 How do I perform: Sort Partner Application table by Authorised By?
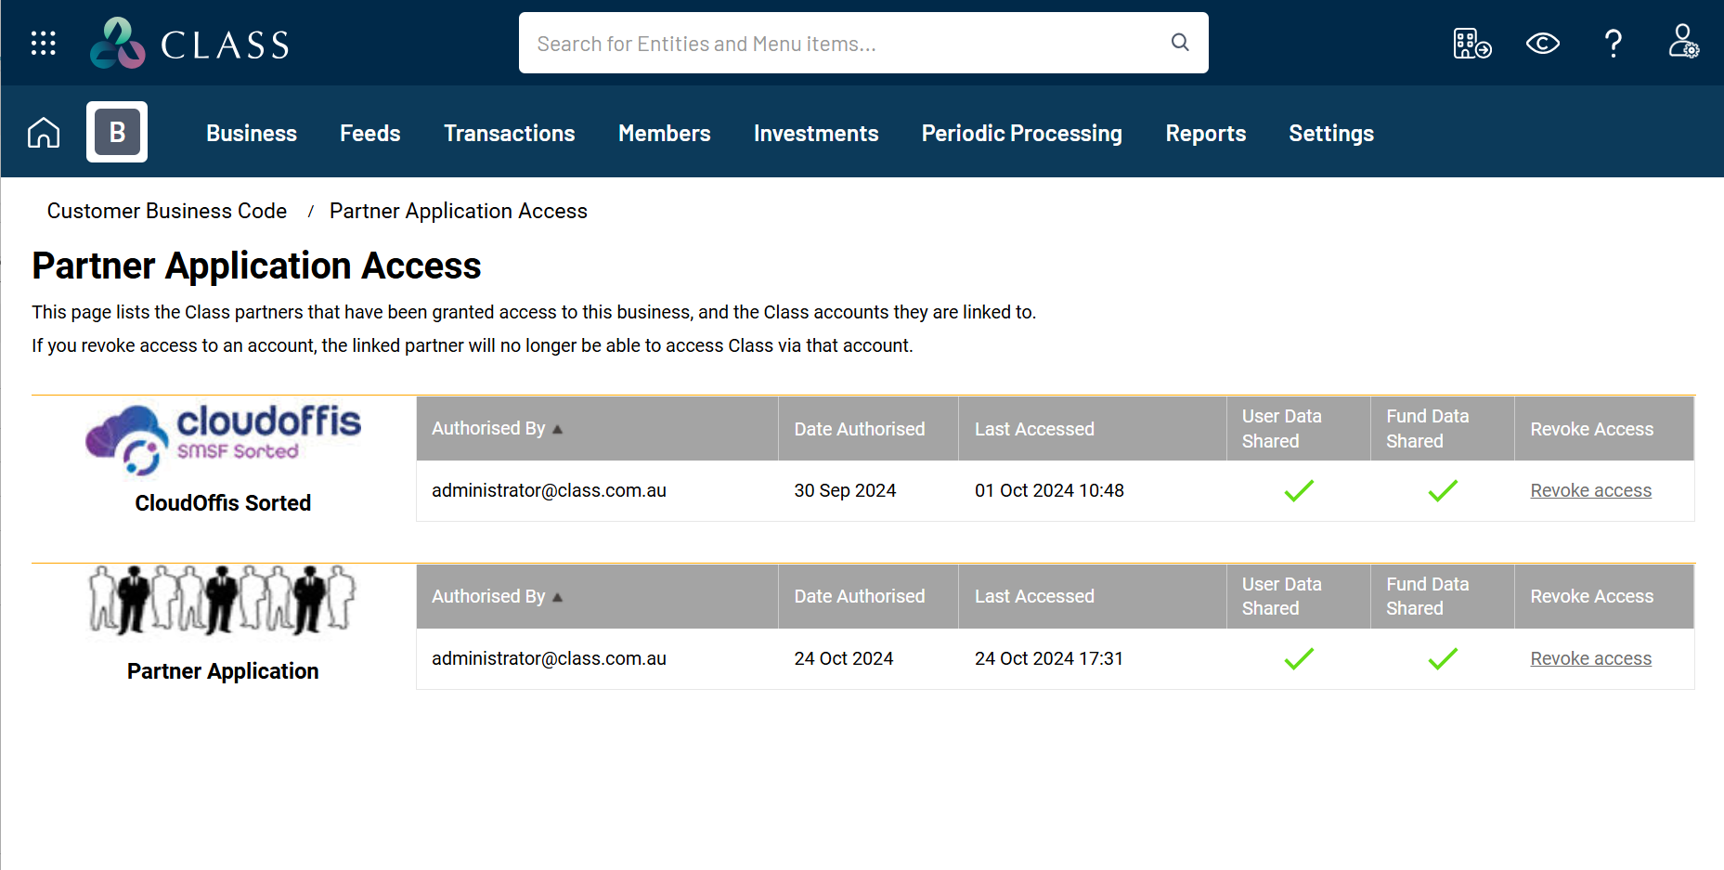click(x=497, y=596)
